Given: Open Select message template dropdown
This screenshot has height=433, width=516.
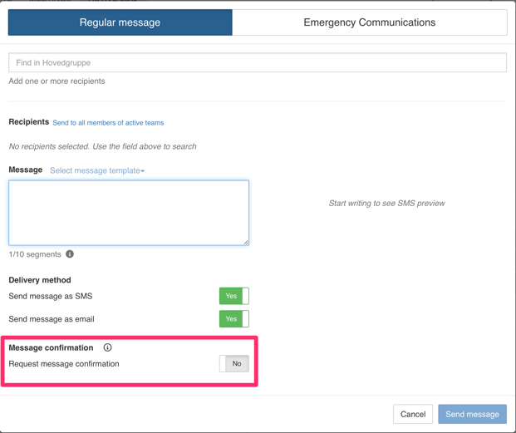Looking at the screenshot, I should (97, 170).
